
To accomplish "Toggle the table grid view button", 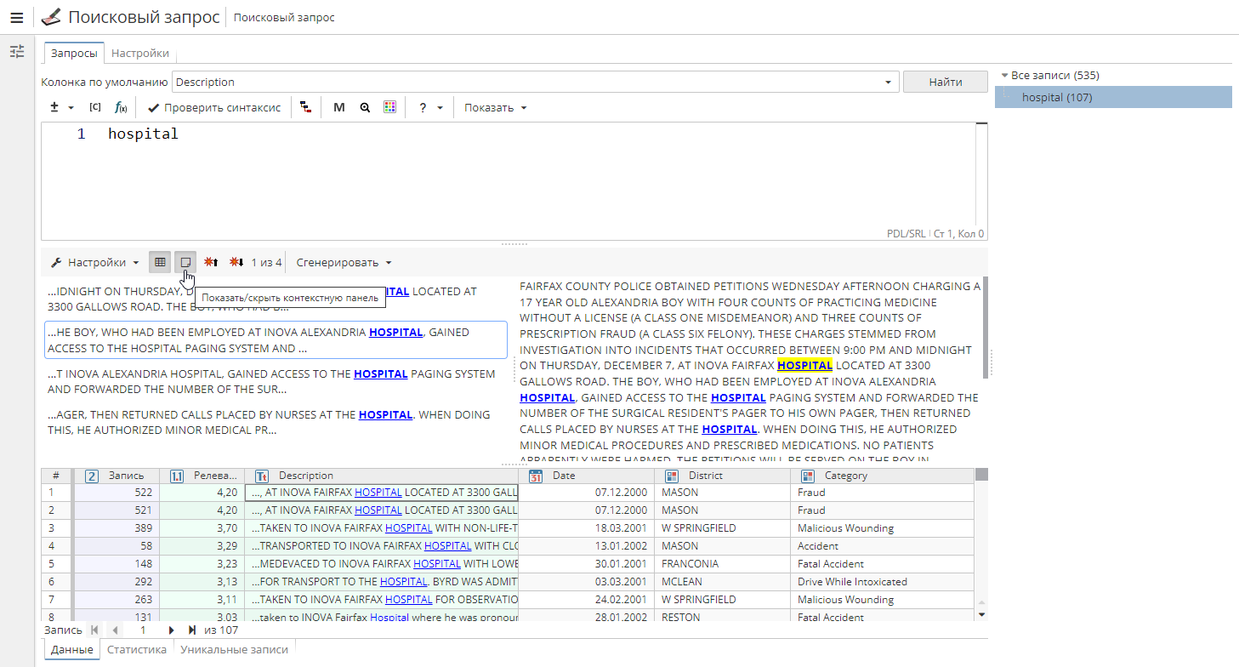I will click(160, 262).
